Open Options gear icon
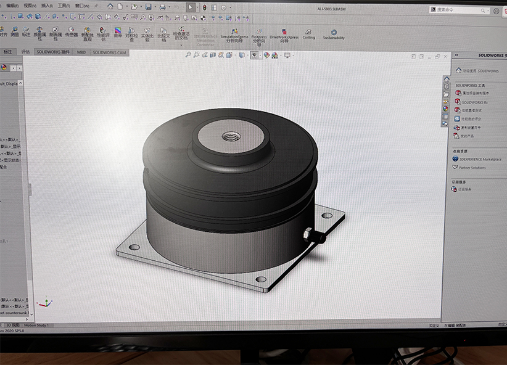This screenshot has width=507, height=365. pyautogui.click(x=224, y=7)
